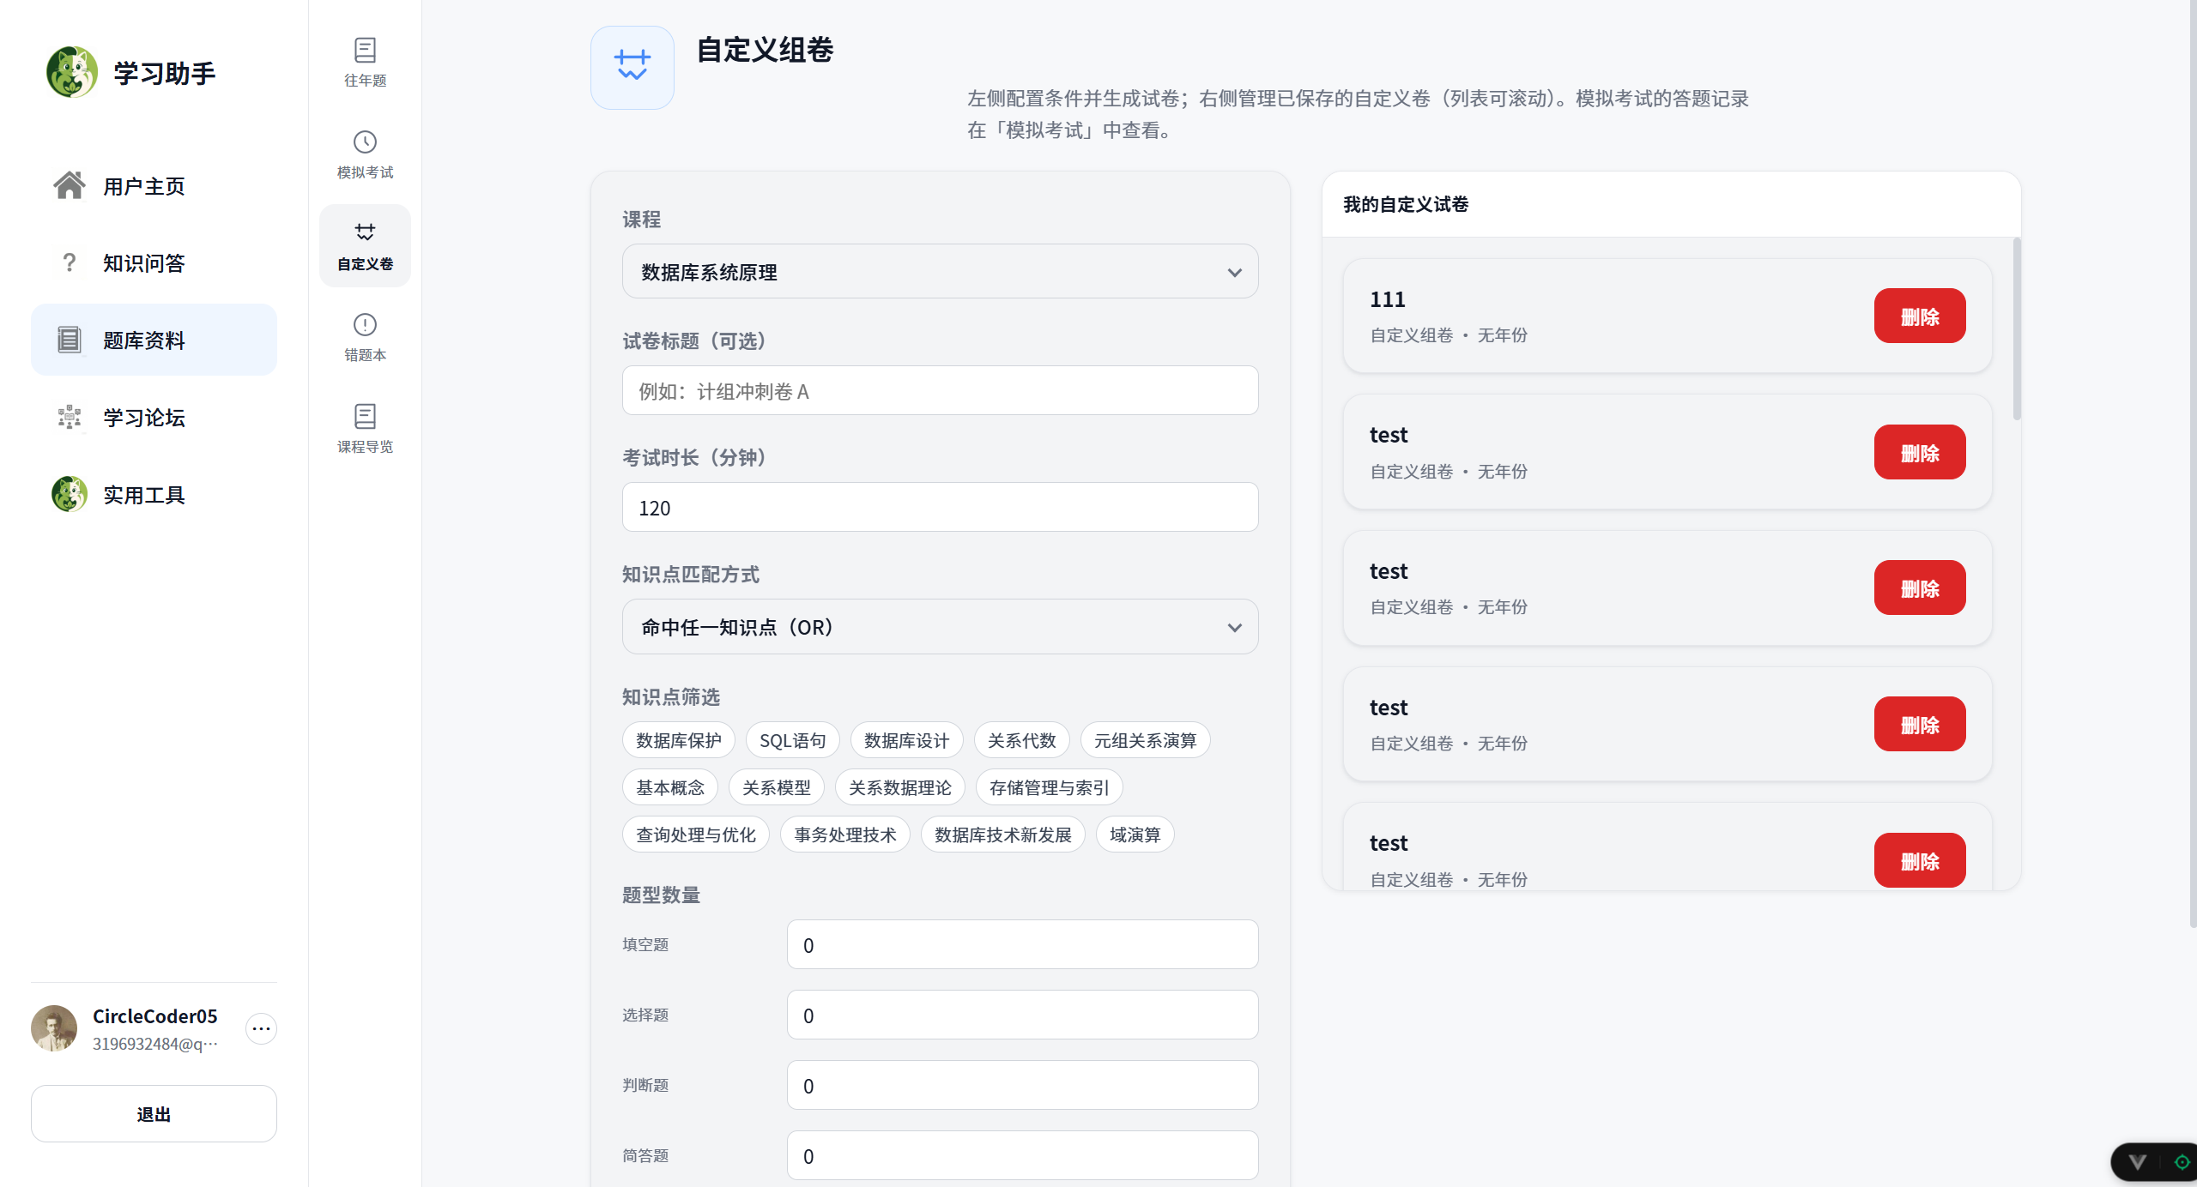
Task: Toggle the 数据库保护 knowledge tag
Action: 679,740
